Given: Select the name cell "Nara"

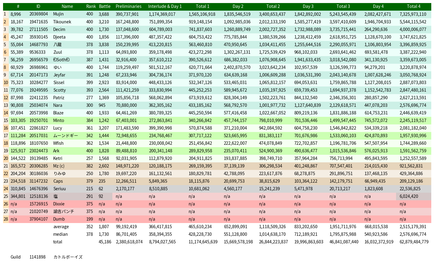Looking at the screenshot, I should click(x=58, y=105).
